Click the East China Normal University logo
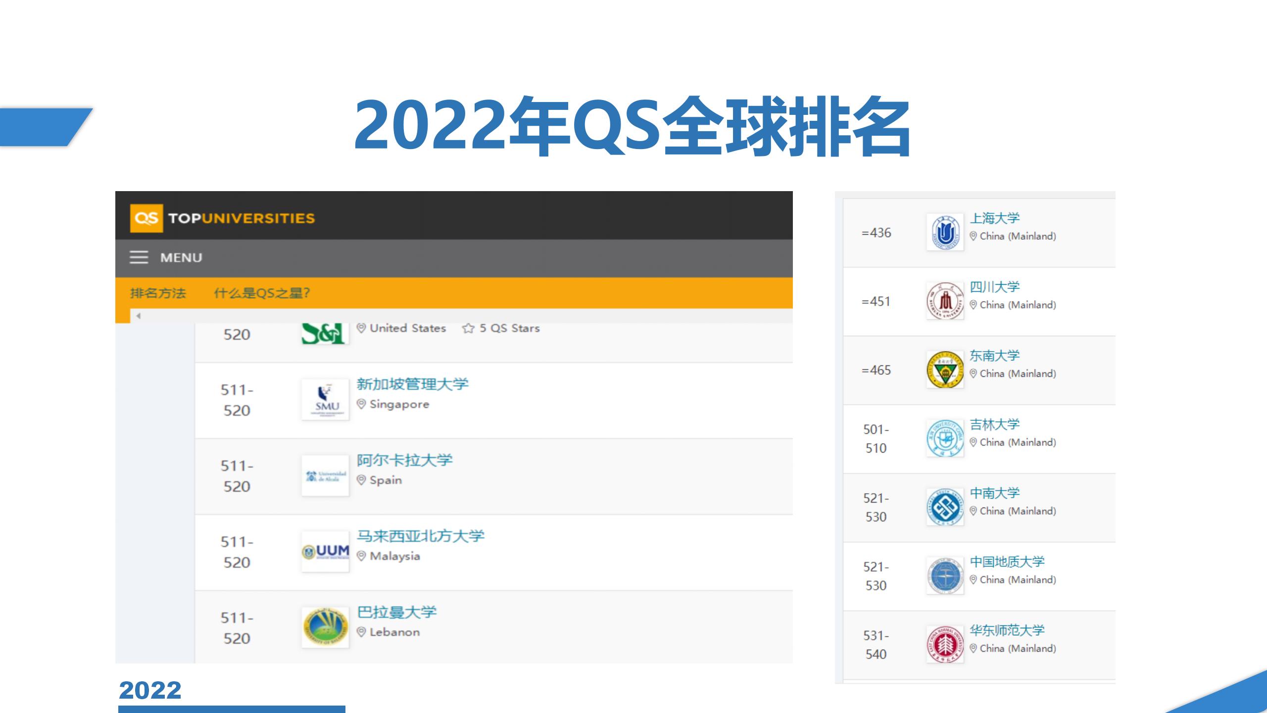This screenshot has height=713, width=1267. tap(945, 644)
